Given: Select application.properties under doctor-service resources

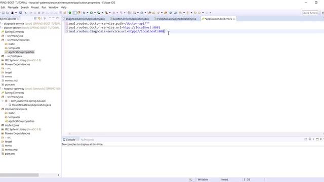Looking at the screenshot, I should (21, 52).
